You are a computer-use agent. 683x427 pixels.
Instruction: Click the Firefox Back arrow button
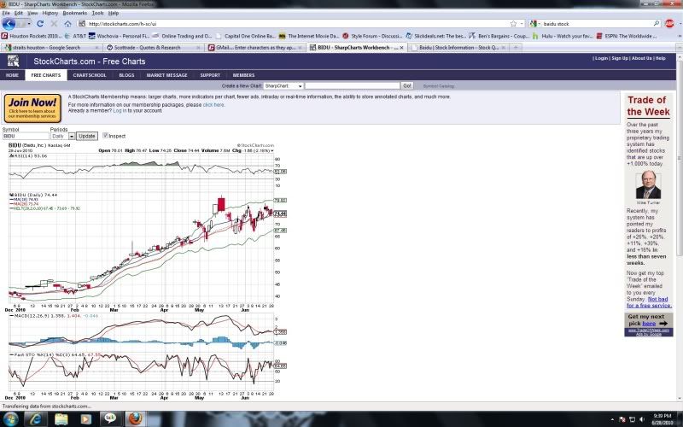click(x=9, y=24)
